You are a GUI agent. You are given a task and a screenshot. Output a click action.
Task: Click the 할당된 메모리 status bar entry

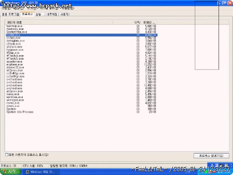pyautogui.click(x=69, y=166)
